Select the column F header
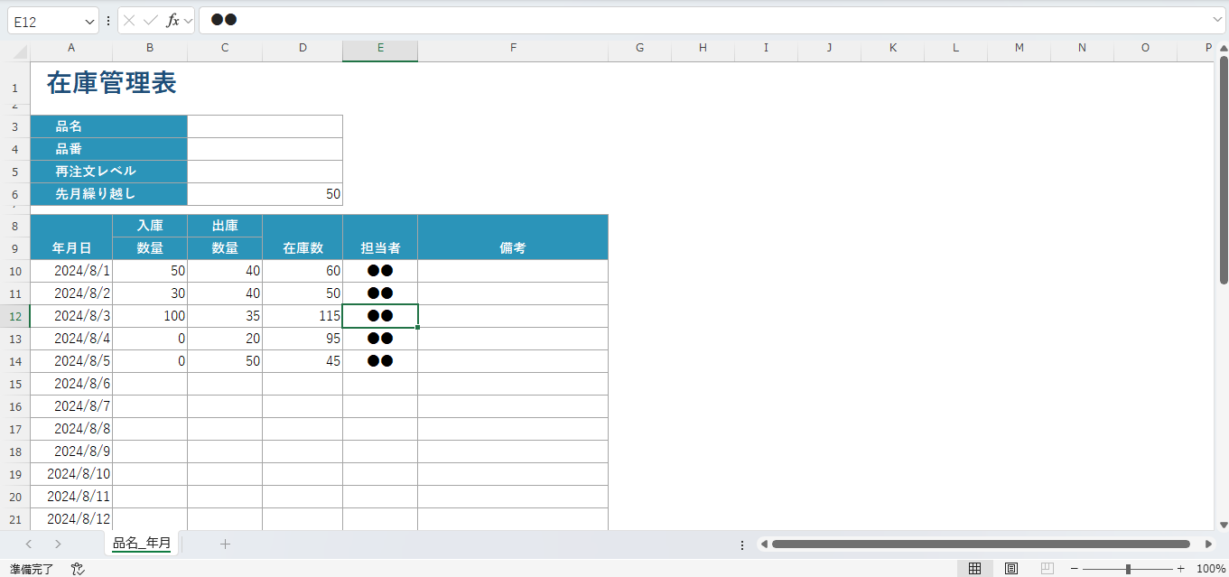This screenshot has width=1229, height=577. pyautogui.click(x=513, y=48)
